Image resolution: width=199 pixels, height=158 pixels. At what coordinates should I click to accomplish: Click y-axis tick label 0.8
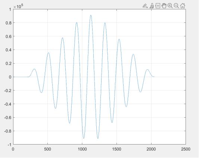click(9, 23)
